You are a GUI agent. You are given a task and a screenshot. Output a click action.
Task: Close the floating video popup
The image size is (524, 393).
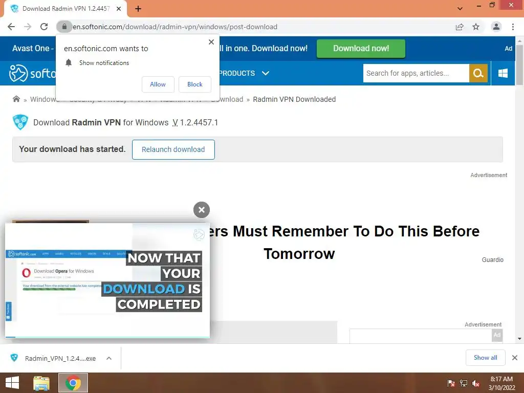pyautogui.click(x=202, y=210)
